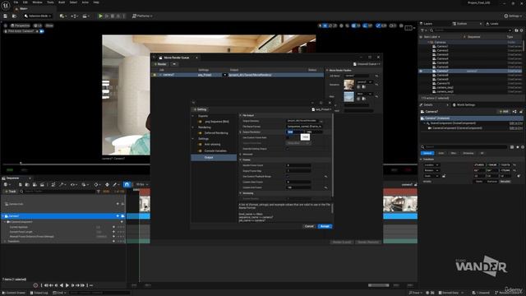
Task: Click the Sequencer render movie clapperboard icon
Action: click(42, 184)
